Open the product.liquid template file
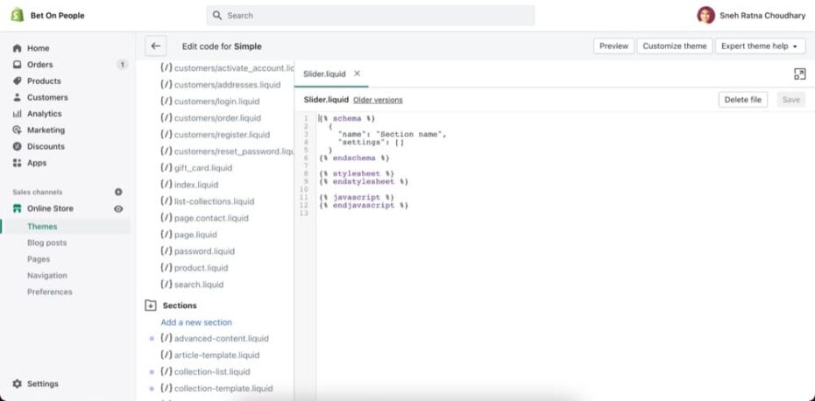Image resolution: width=815 pixels, height=401 pixels. tap(201, 268)
